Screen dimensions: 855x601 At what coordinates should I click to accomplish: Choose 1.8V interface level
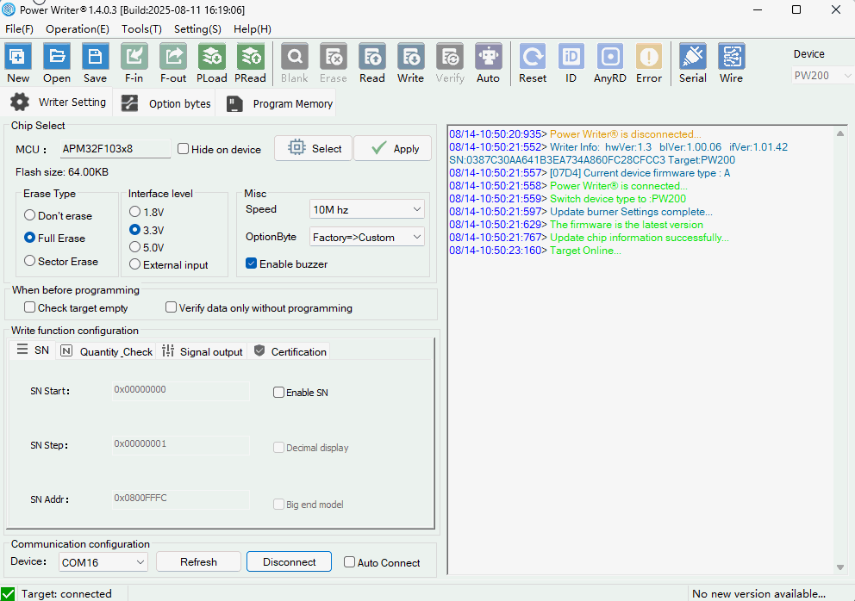pyautogui.click(x=134, y=212)
